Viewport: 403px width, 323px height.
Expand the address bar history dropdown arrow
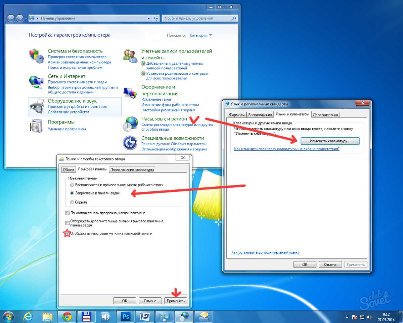149,19
